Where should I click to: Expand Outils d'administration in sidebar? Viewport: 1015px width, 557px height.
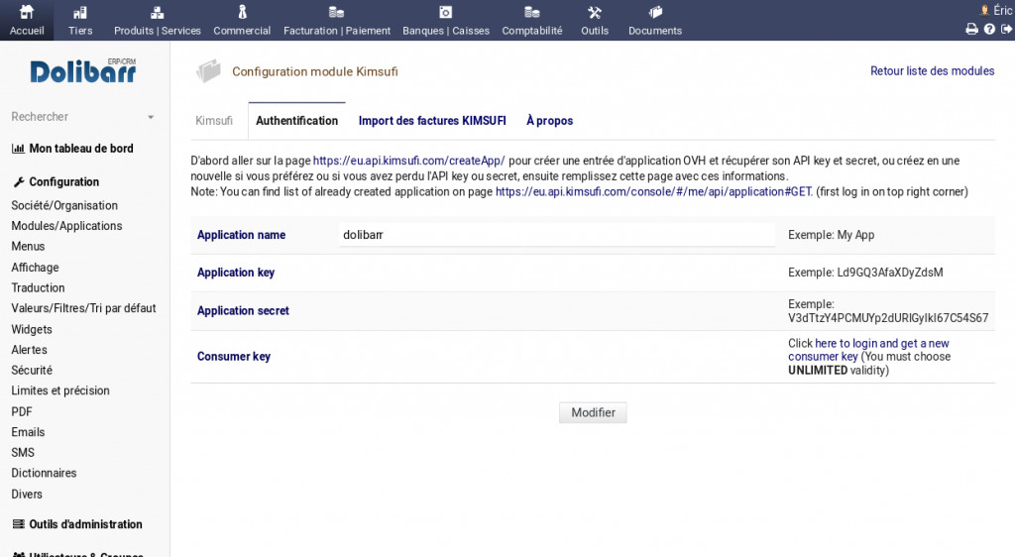coord(85,524)
